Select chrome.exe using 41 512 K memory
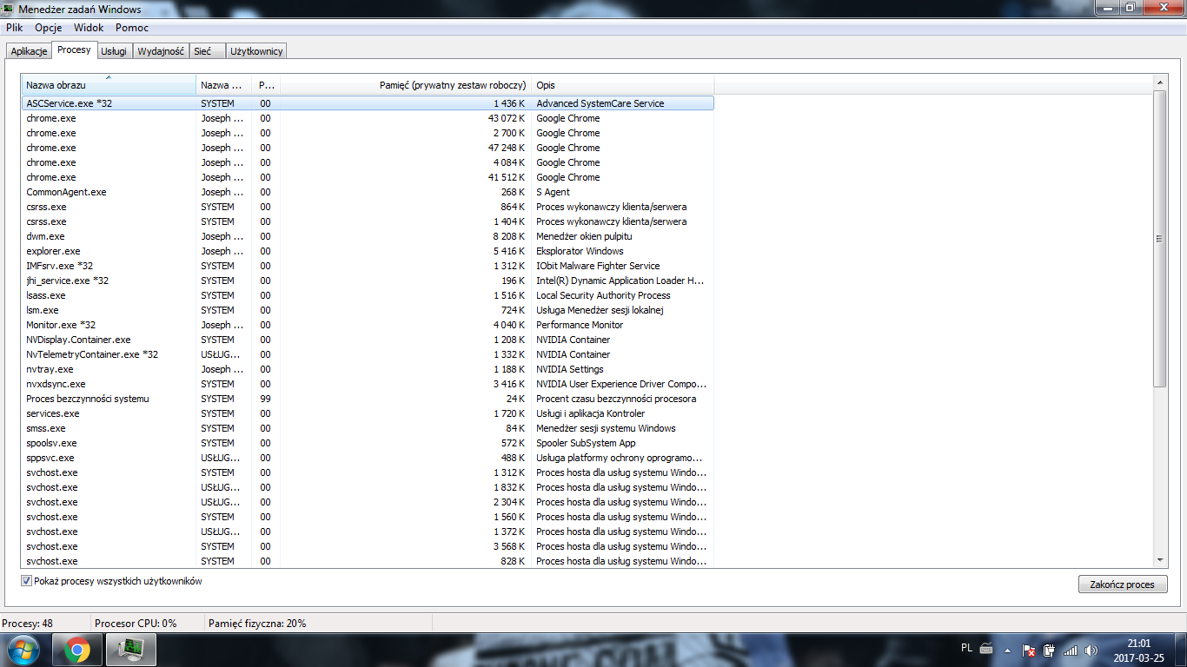This screenshot has width=1187, height=667. pos(368,177)
